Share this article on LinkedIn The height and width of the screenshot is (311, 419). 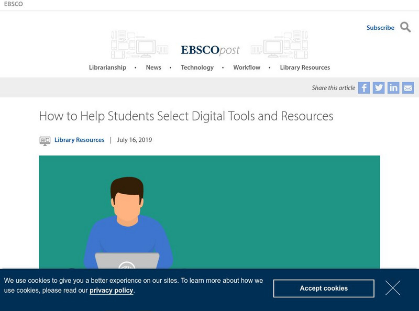(x=393, y=88)
